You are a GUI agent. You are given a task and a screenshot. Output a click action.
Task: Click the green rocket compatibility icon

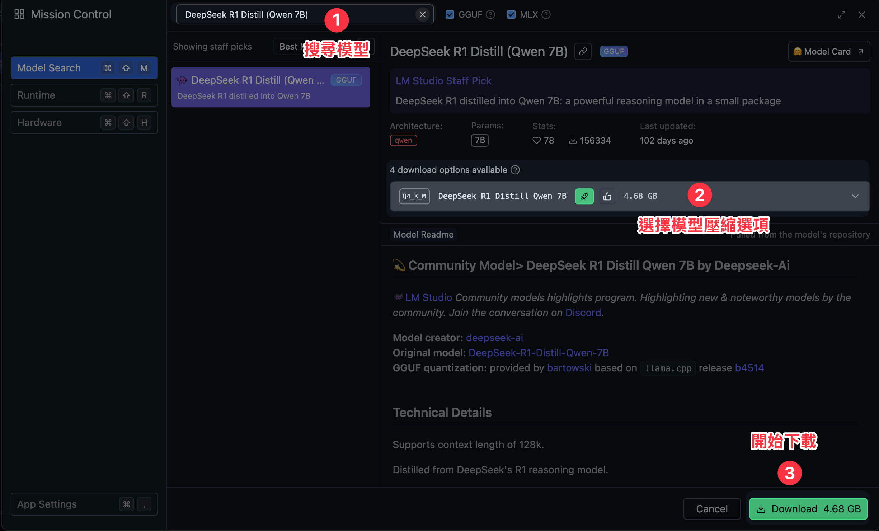click(584, 196)
